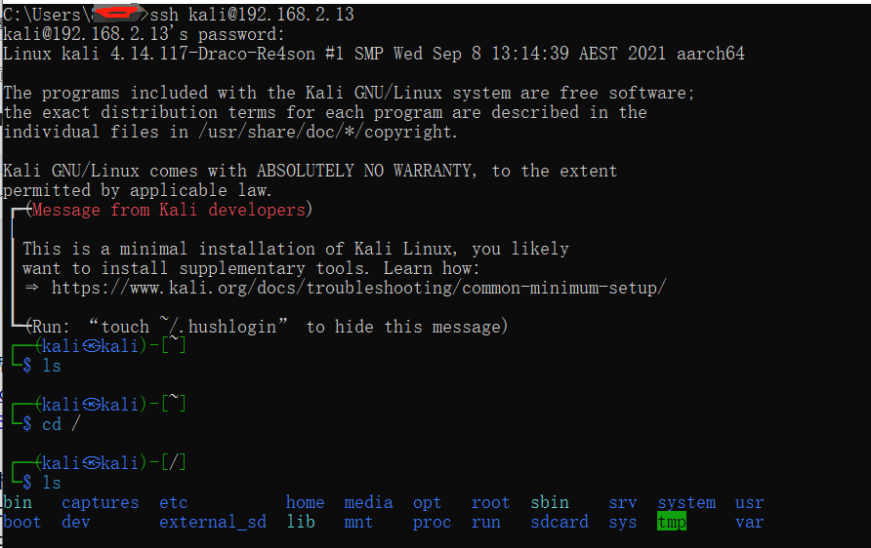Select the opt directory entry

pos(427,502)
